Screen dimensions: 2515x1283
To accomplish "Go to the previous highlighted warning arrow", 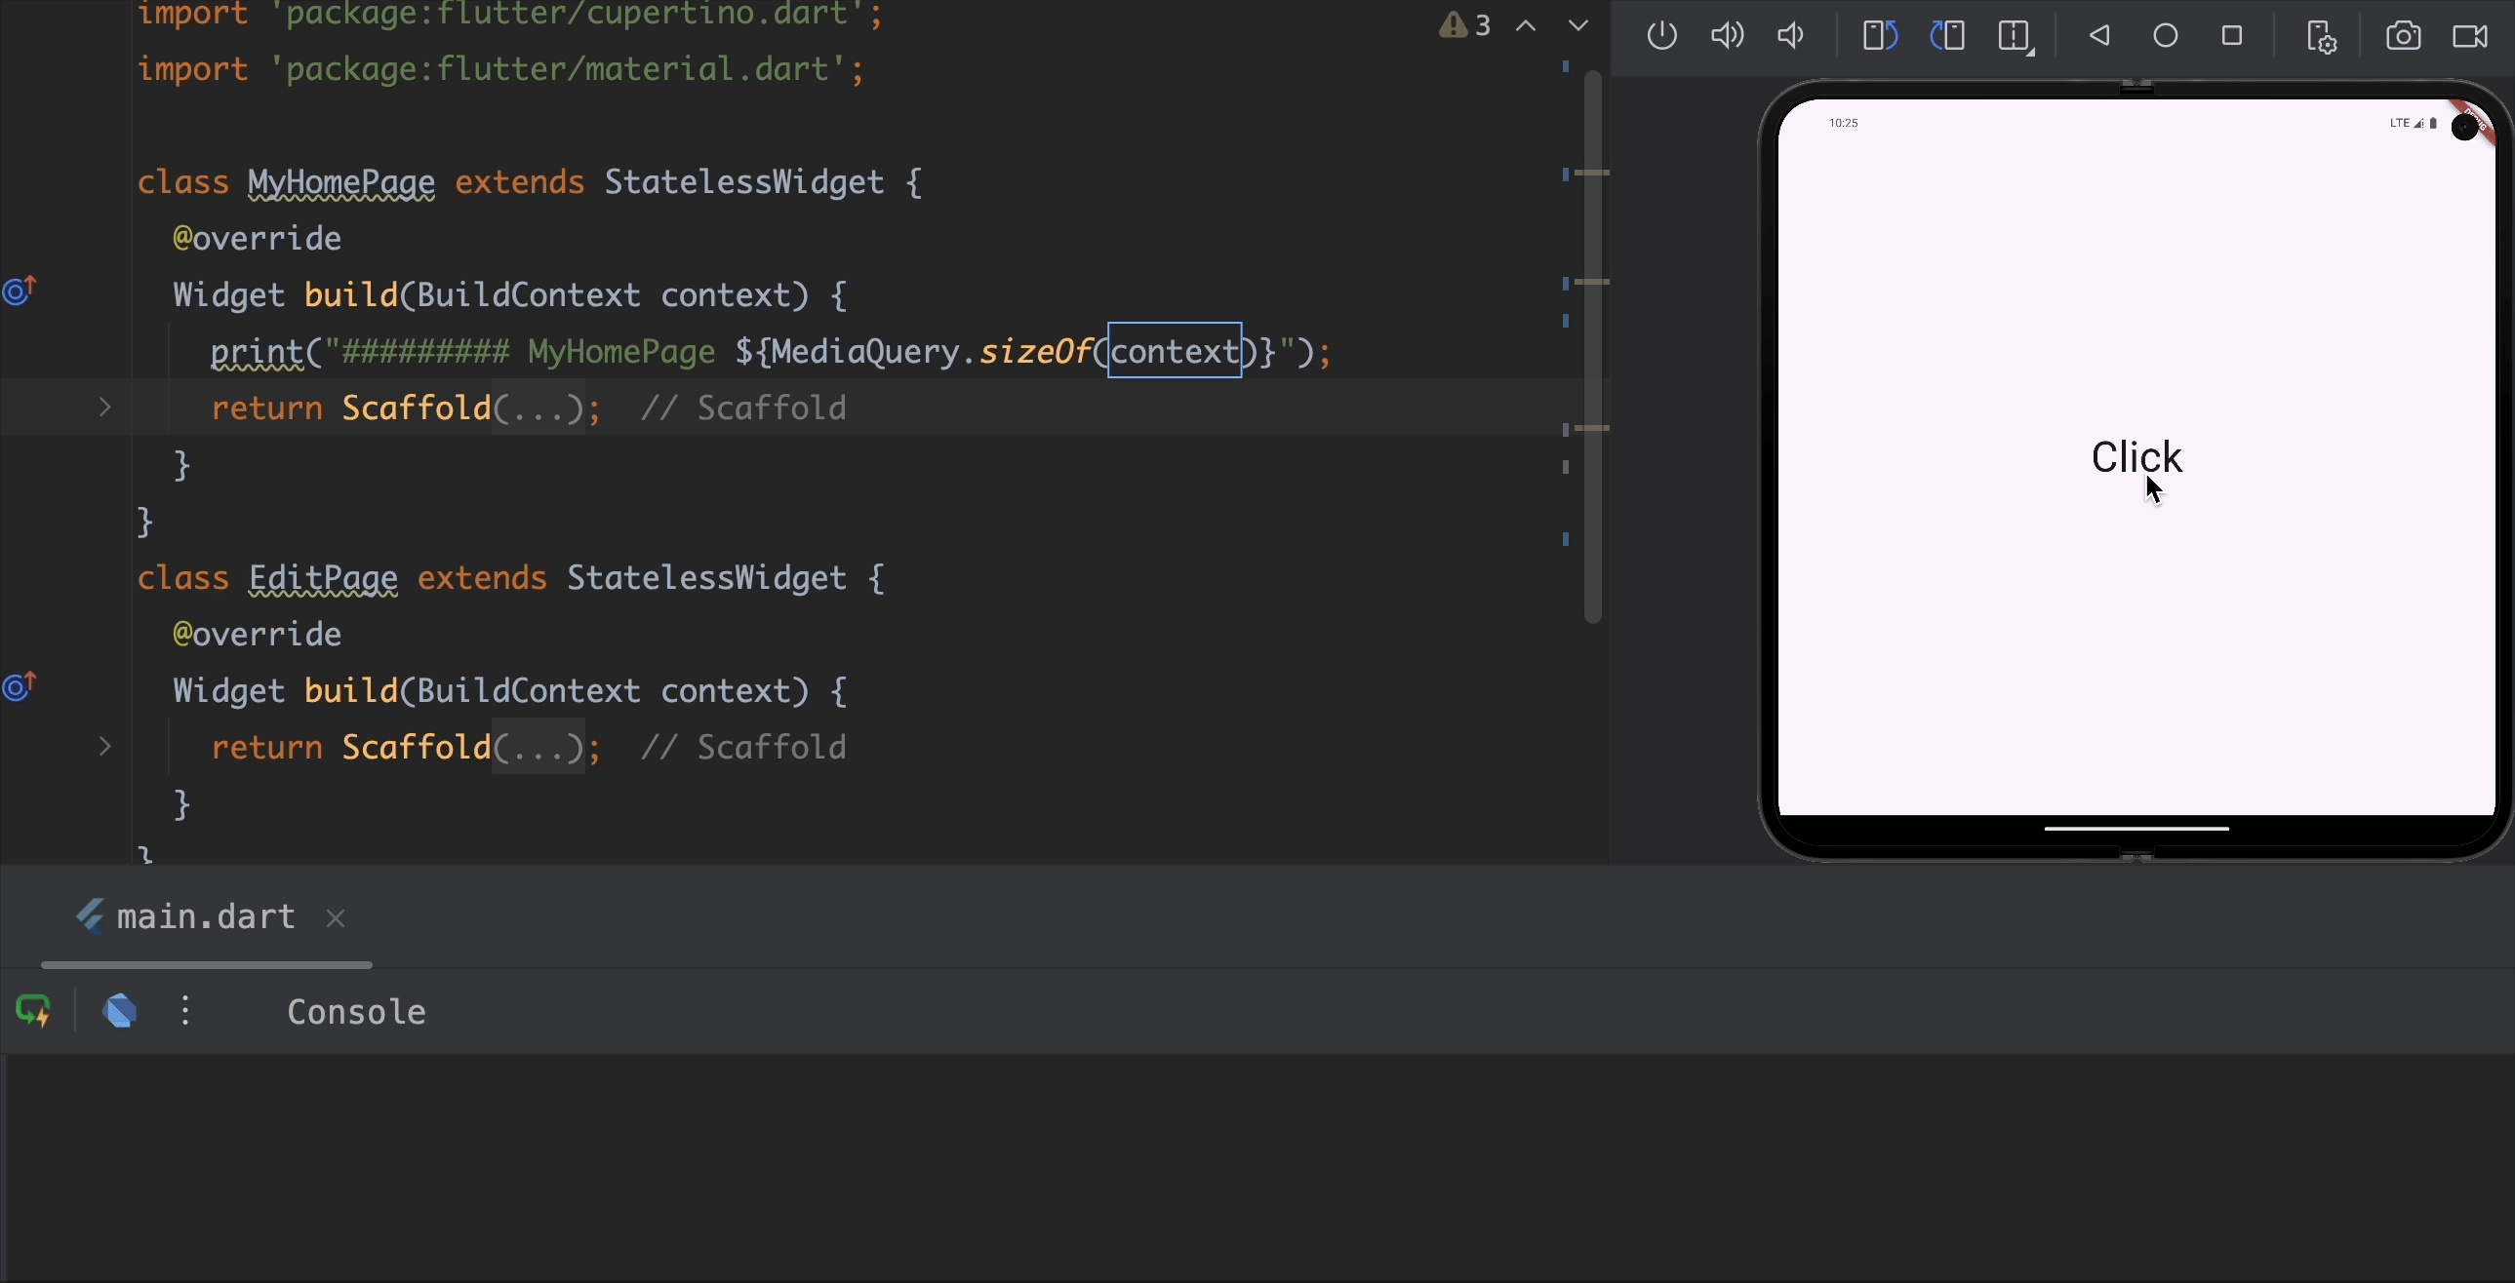I will tap(1525, 25).
